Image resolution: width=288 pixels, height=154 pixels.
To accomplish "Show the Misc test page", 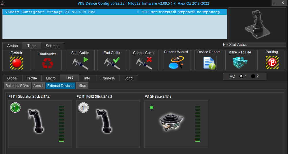I will (82, 86).
